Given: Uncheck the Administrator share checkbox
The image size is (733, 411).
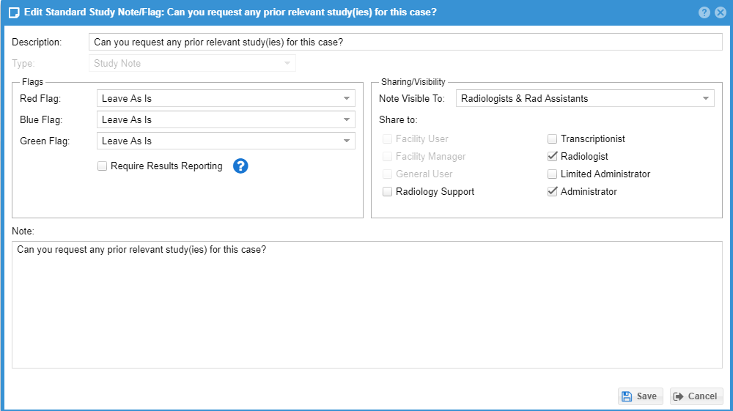Looking at the screenshot, I should click(x=552, y=191).
